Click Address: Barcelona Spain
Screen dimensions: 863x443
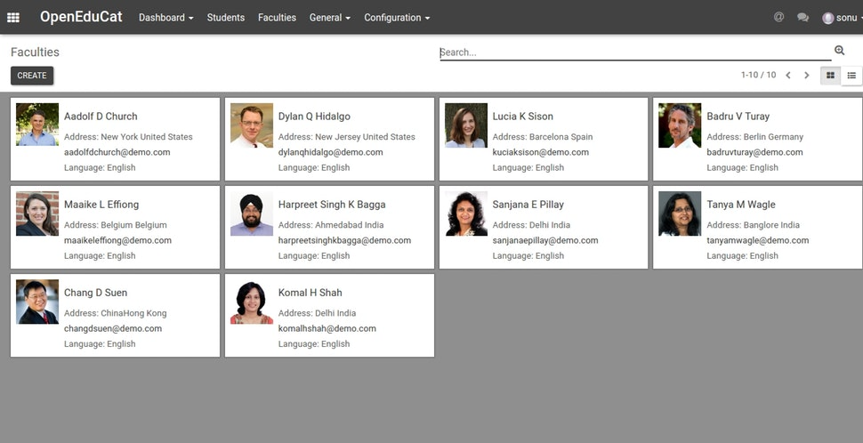click(543, 137)
